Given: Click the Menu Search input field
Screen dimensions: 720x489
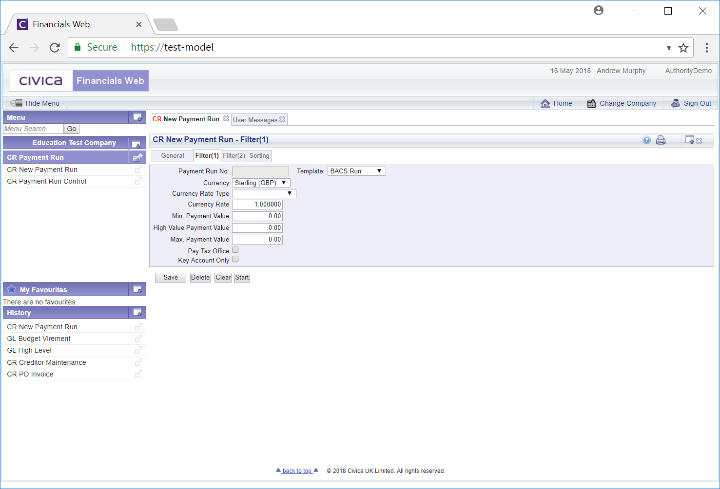Looking at the screenshot, I should (x=33, y=129).
